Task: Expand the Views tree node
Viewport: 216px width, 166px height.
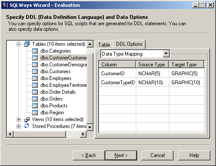Action: (18, 119)
